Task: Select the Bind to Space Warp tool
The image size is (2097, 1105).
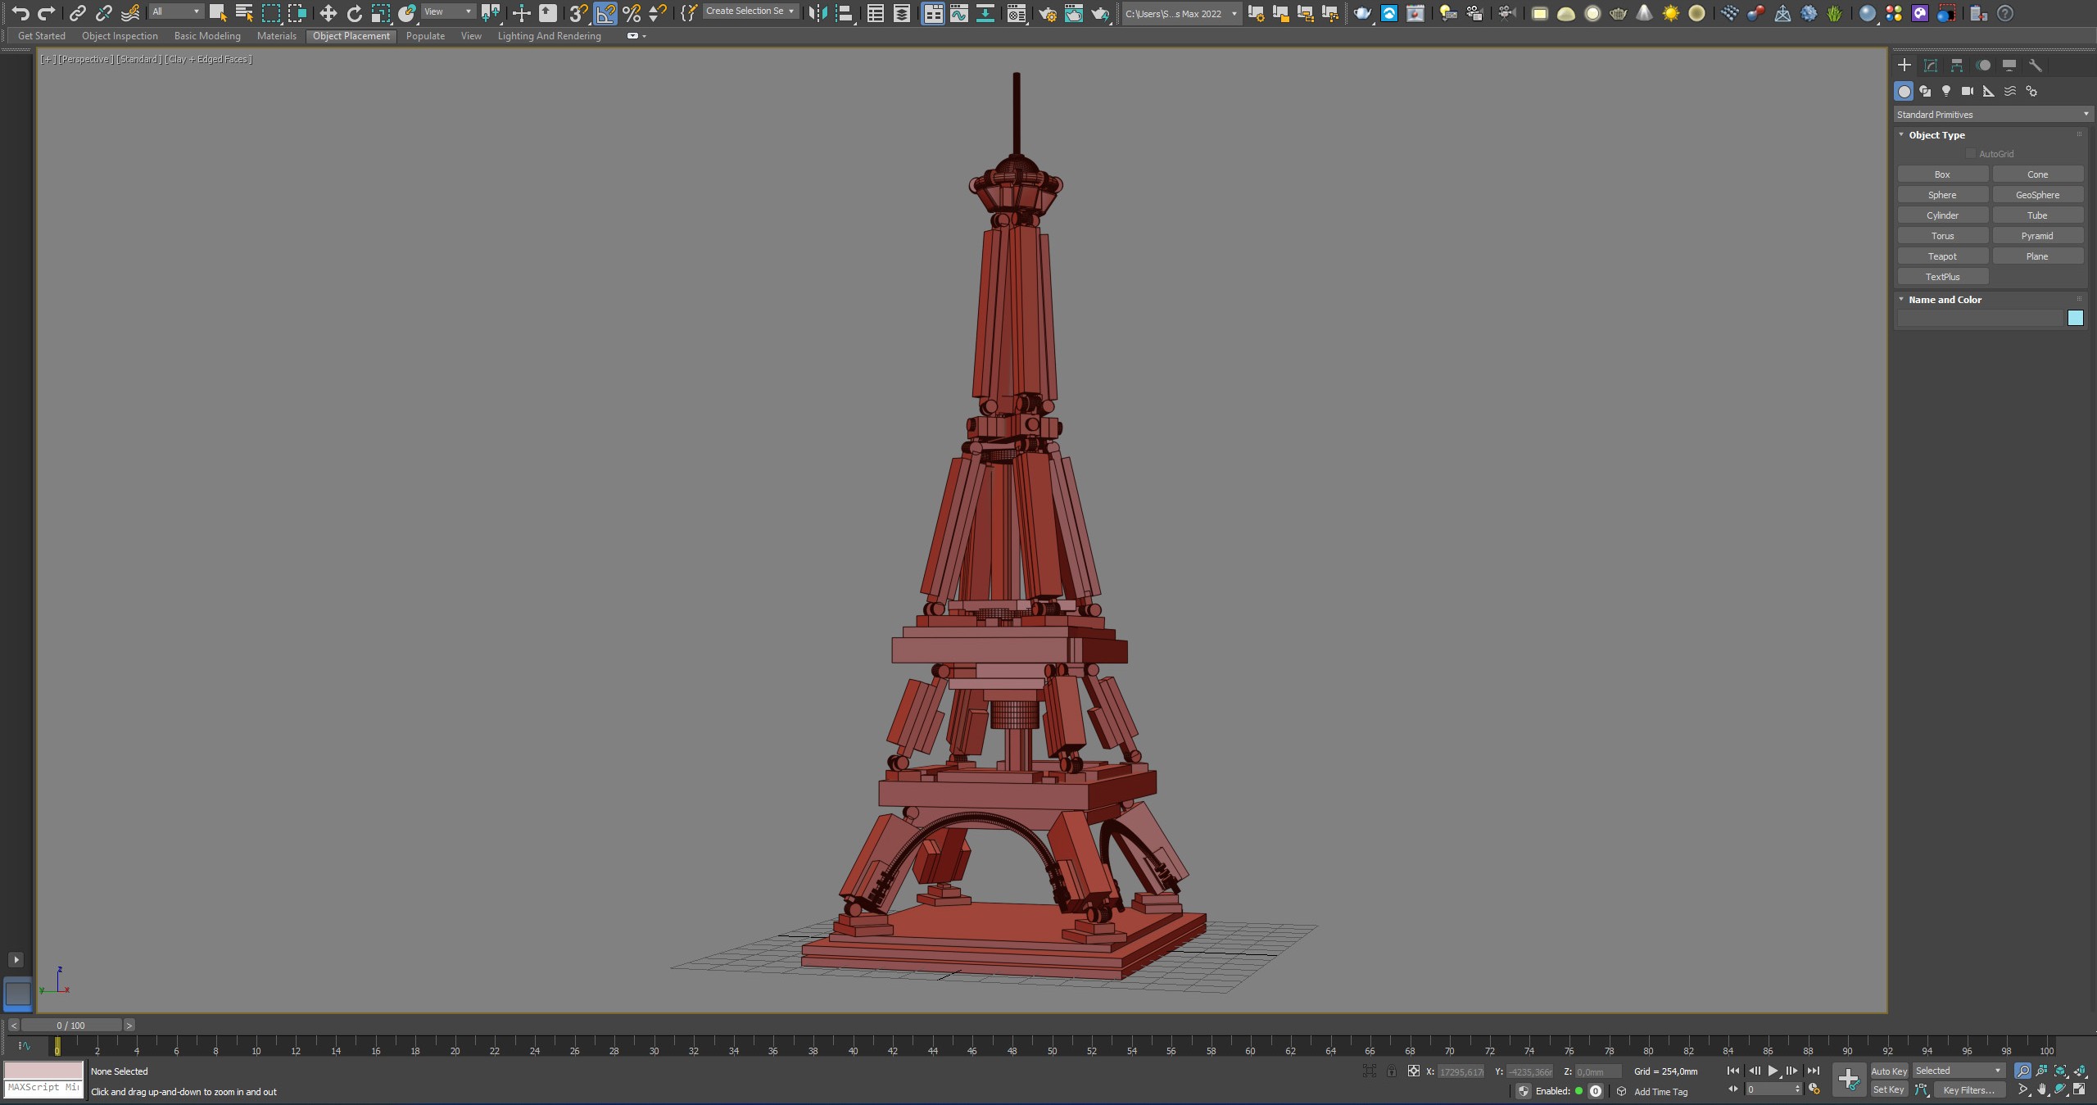Action: 130,13
